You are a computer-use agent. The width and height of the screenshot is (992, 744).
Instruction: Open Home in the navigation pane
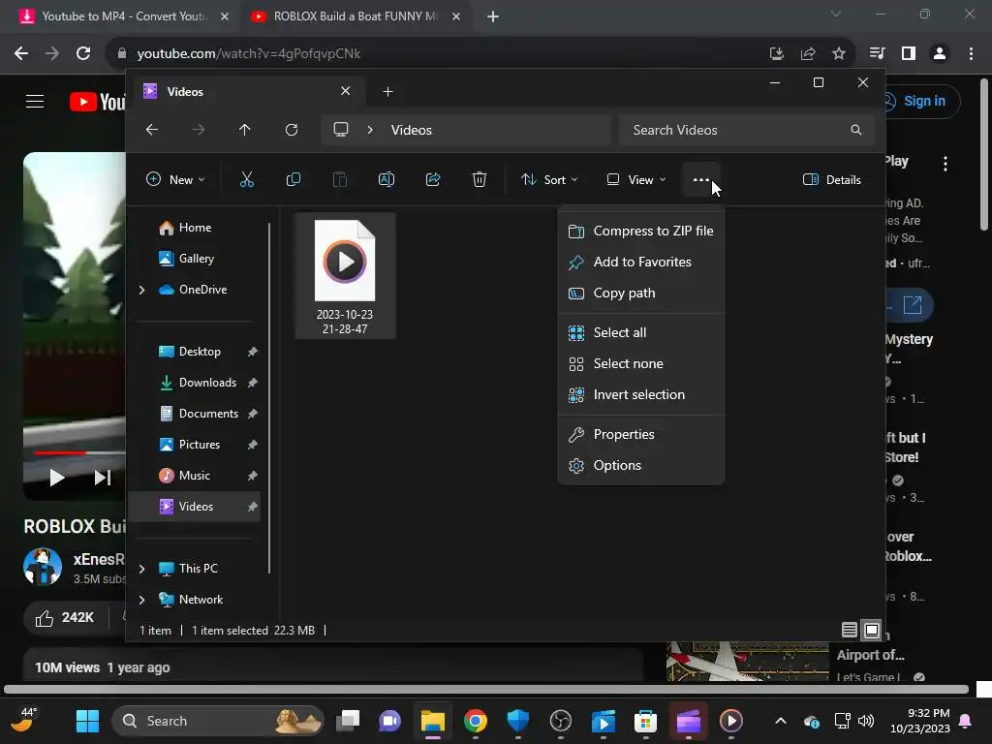tap(195, 228)
